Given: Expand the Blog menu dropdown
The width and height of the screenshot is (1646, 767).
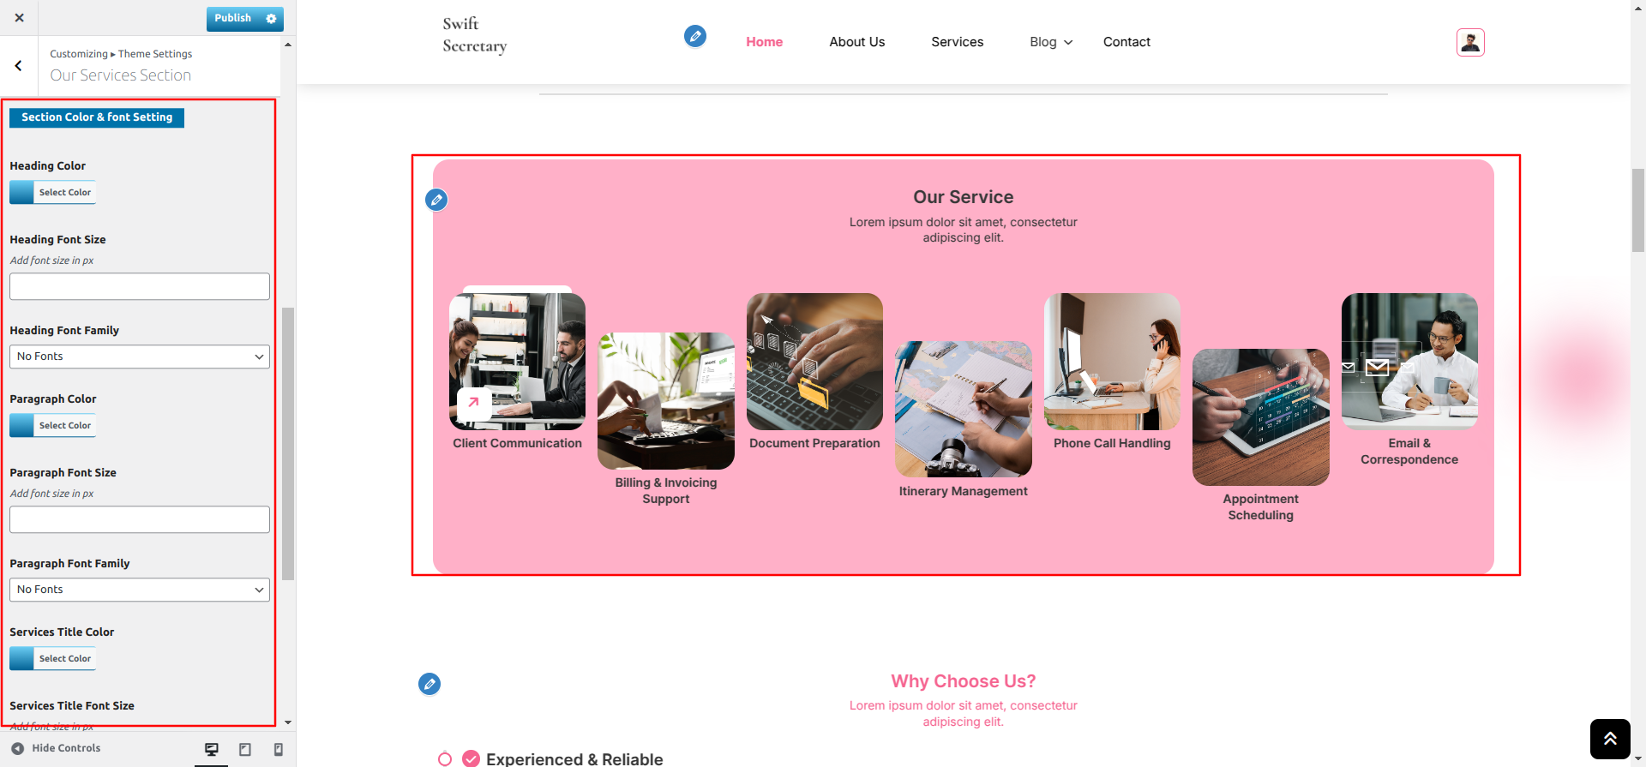Looking at the screenshot, I should pyautogui.click(x=1051, y=42).
